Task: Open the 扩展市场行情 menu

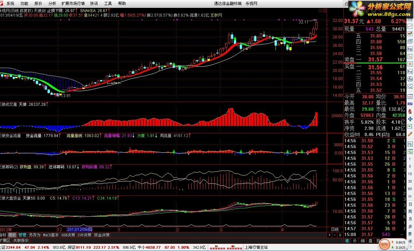Action: (x=73, y=4)
